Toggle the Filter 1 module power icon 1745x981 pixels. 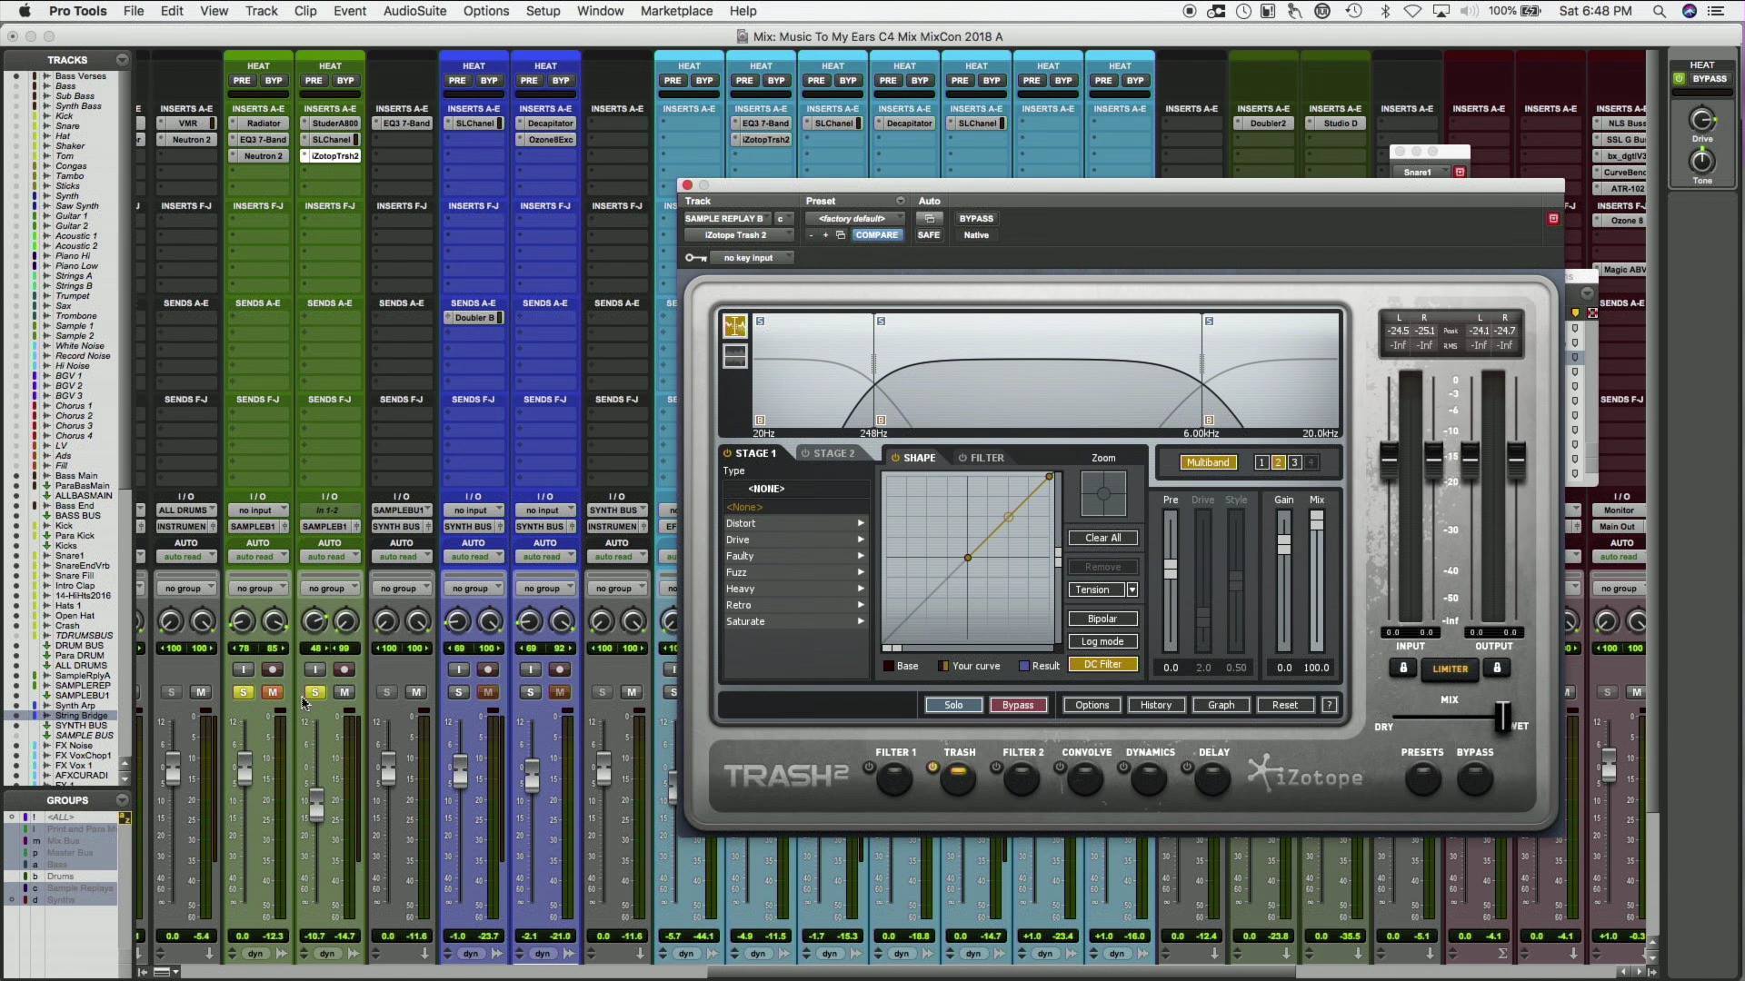pos(868,768)
